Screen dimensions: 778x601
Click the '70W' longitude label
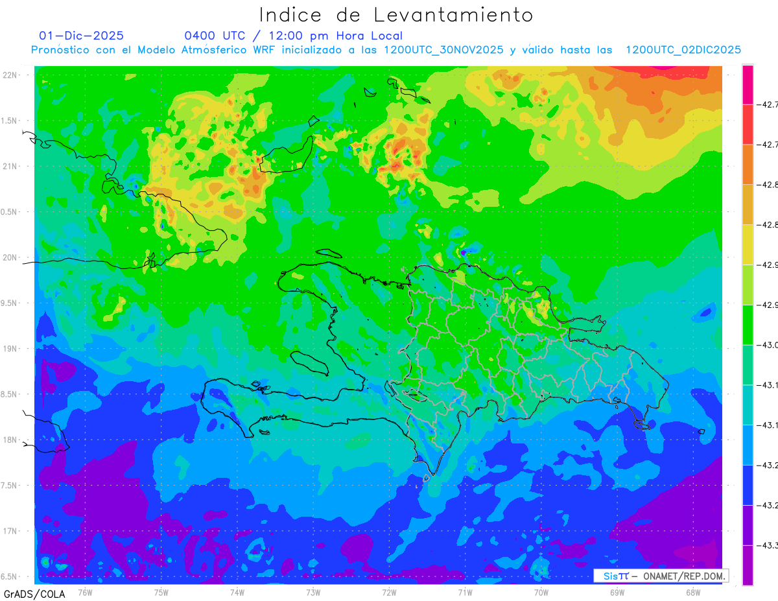click(541, 592)
